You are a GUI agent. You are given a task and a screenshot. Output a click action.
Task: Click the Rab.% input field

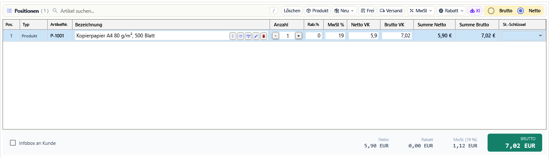pyautogui.click(x=314, y=36)
